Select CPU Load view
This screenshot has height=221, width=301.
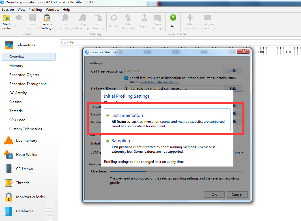pyautogui.click(x=17, y=120)
